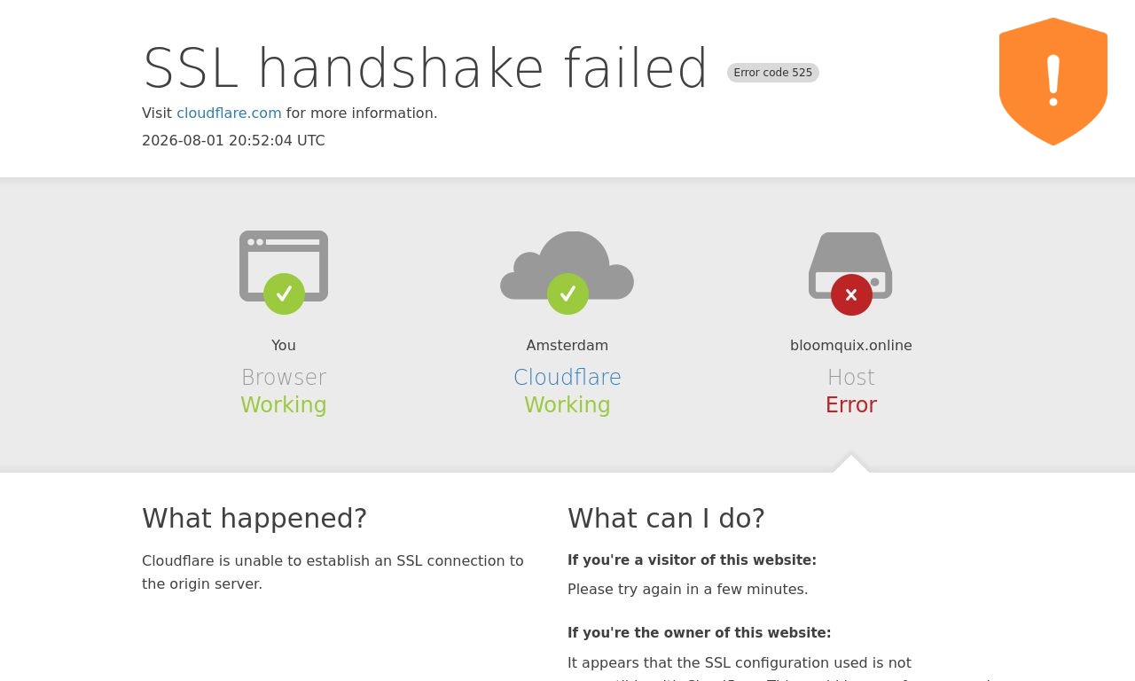Click the 'Please try again in a few minutes' text
Viewport: 1135px width, 681px height.
tap(688, 590)
